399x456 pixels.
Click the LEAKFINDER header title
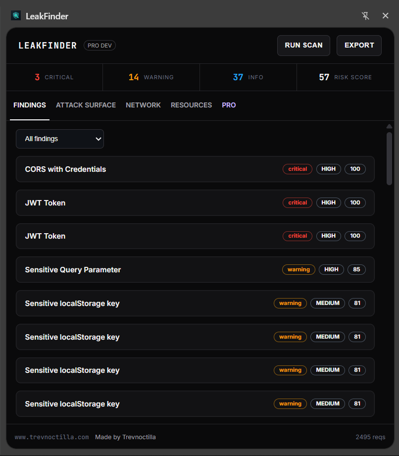click(48, 46)
